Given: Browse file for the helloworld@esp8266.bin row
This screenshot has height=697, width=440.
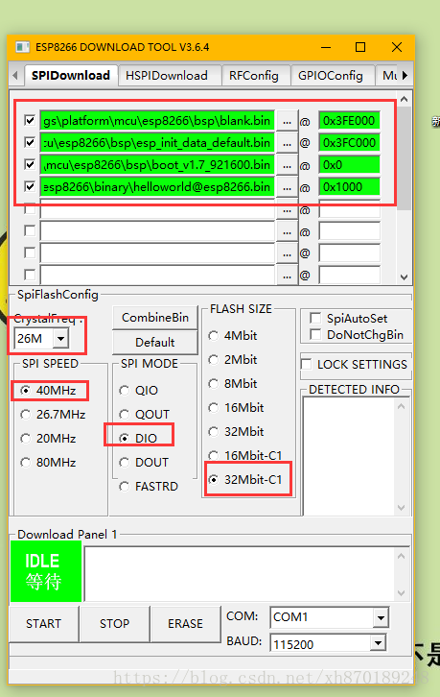Looking at the screenshot, I should pos(287,187).
